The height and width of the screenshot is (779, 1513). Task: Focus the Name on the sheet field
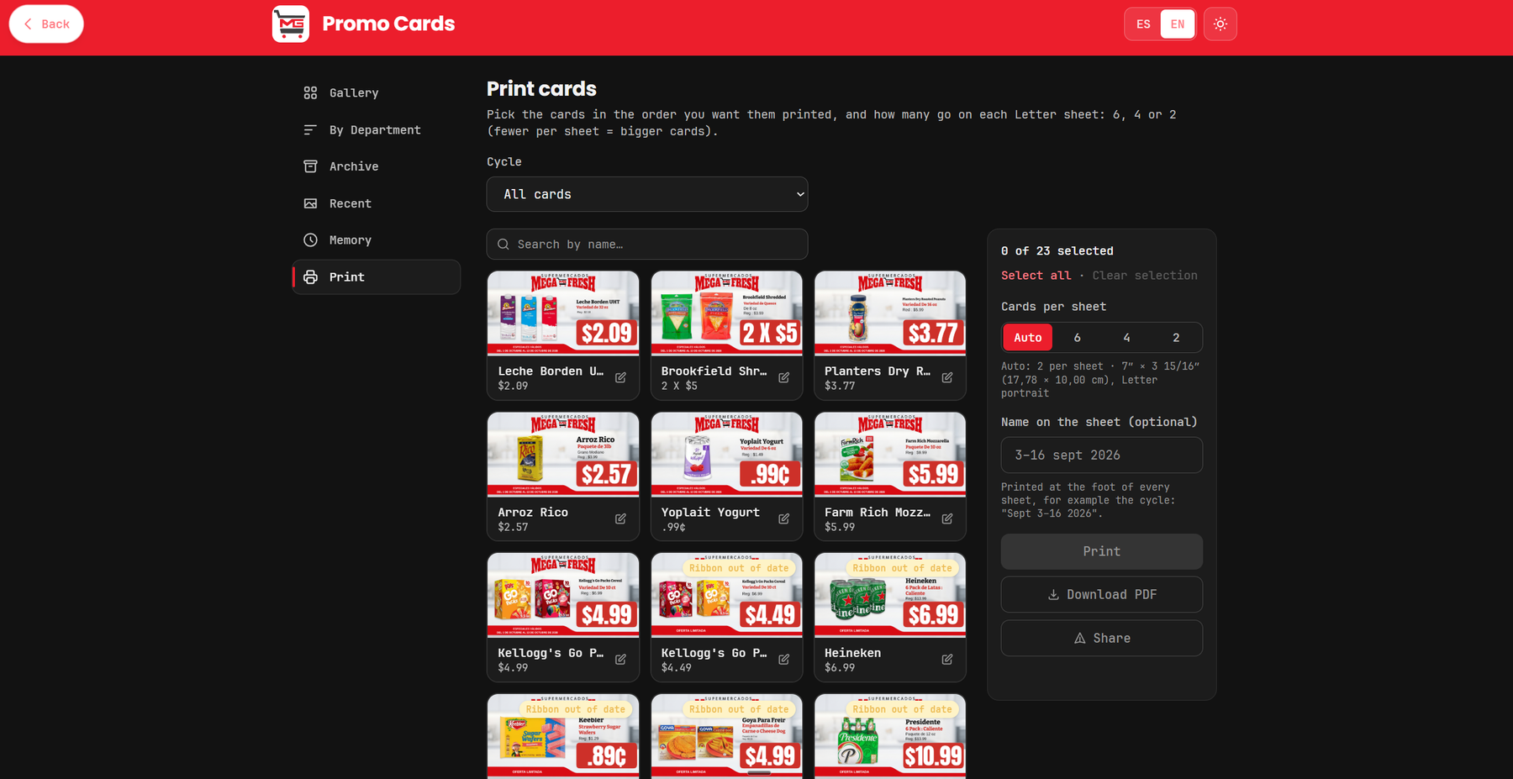pyautogui.click(x=1101, y=455)
